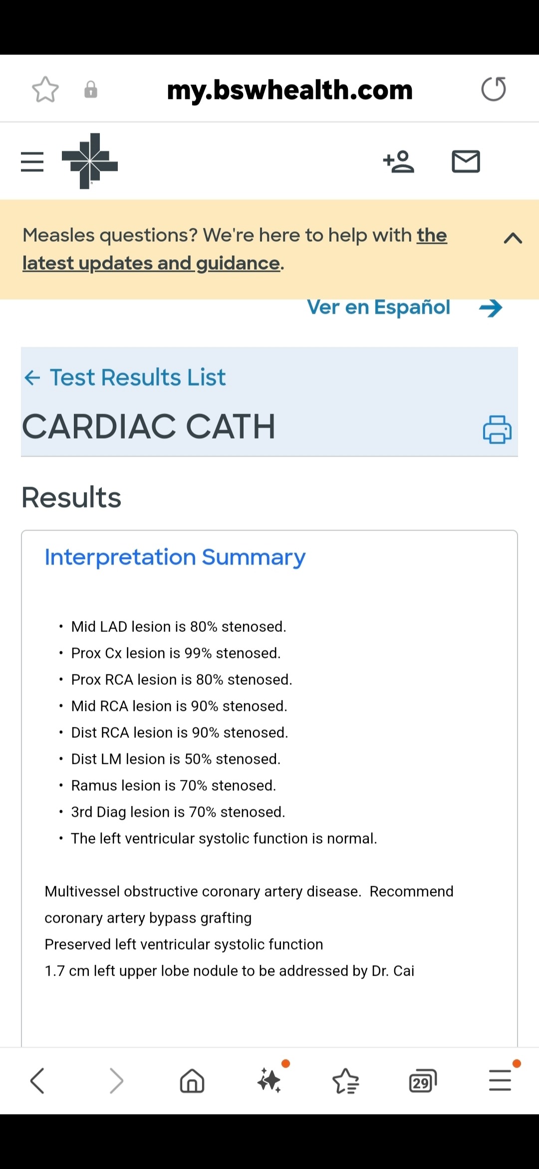
Task: Tap the site security padlock icon
Action: click(x=91, y=90)
